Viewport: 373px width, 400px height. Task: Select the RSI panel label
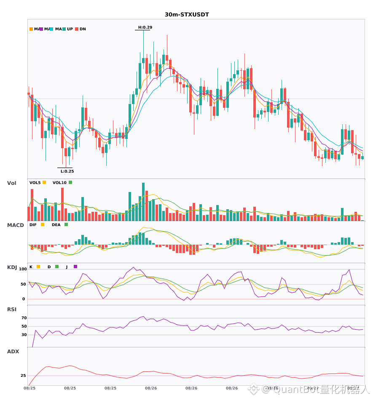(x=12, y=309)
